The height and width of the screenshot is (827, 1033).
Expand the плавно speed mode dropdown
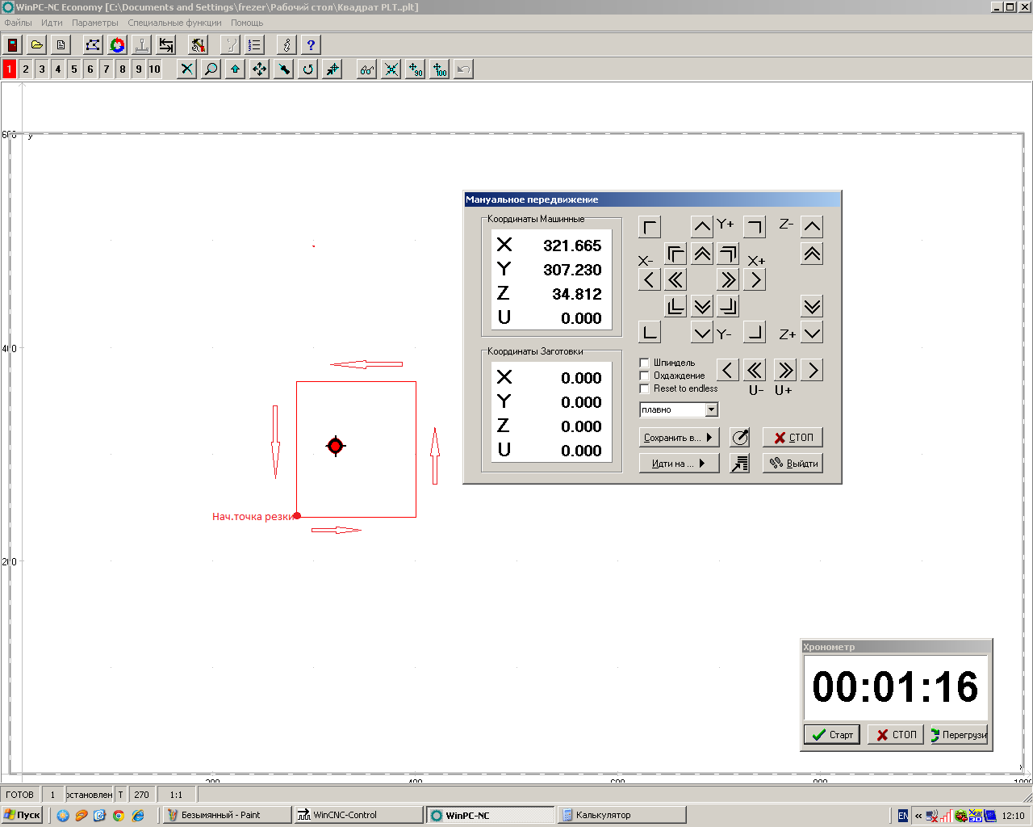point(711,409)
